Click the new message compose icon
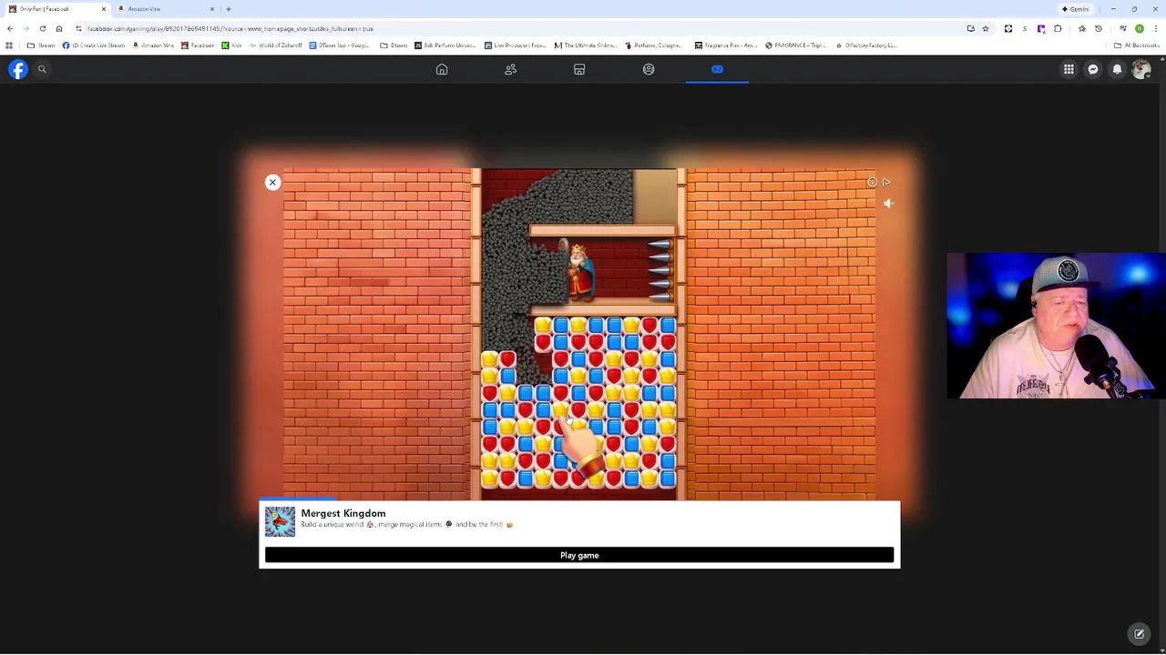 (x=1139, y=634)
